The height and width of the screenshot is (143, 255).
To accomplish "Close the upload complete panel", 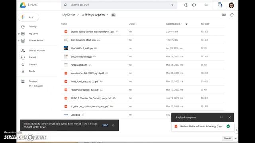I will point(229,118).
